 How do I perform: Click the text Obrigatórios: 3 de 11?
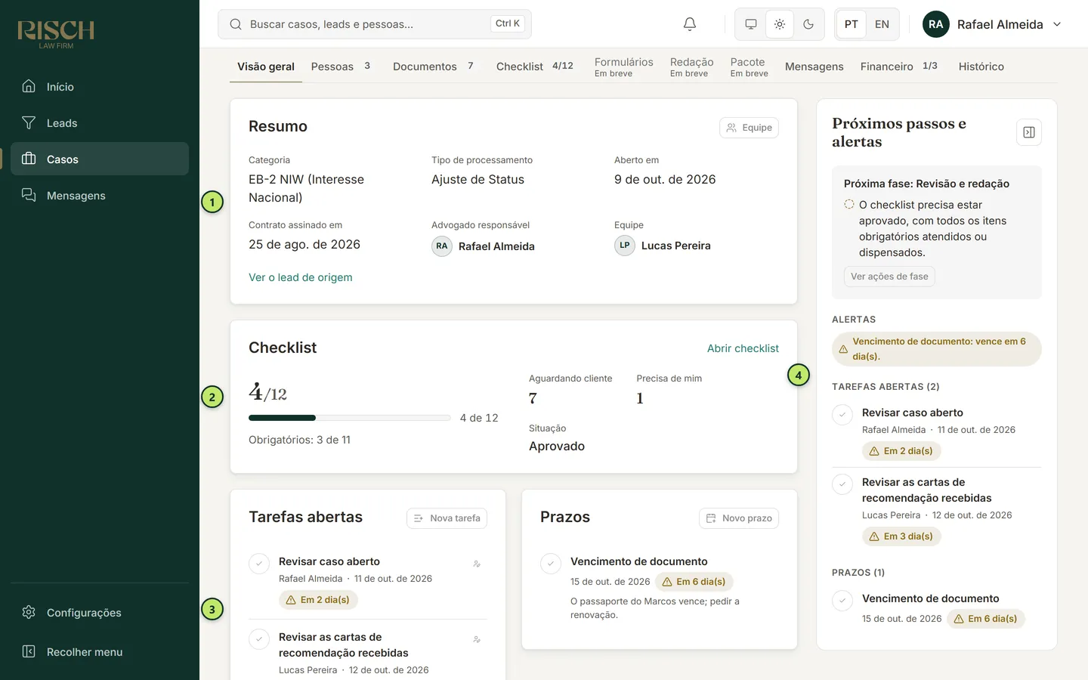[299, 440]
